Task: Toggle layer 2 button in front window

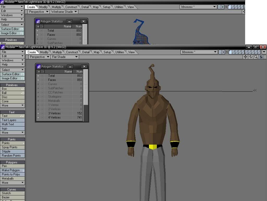Action: (233, 52)
